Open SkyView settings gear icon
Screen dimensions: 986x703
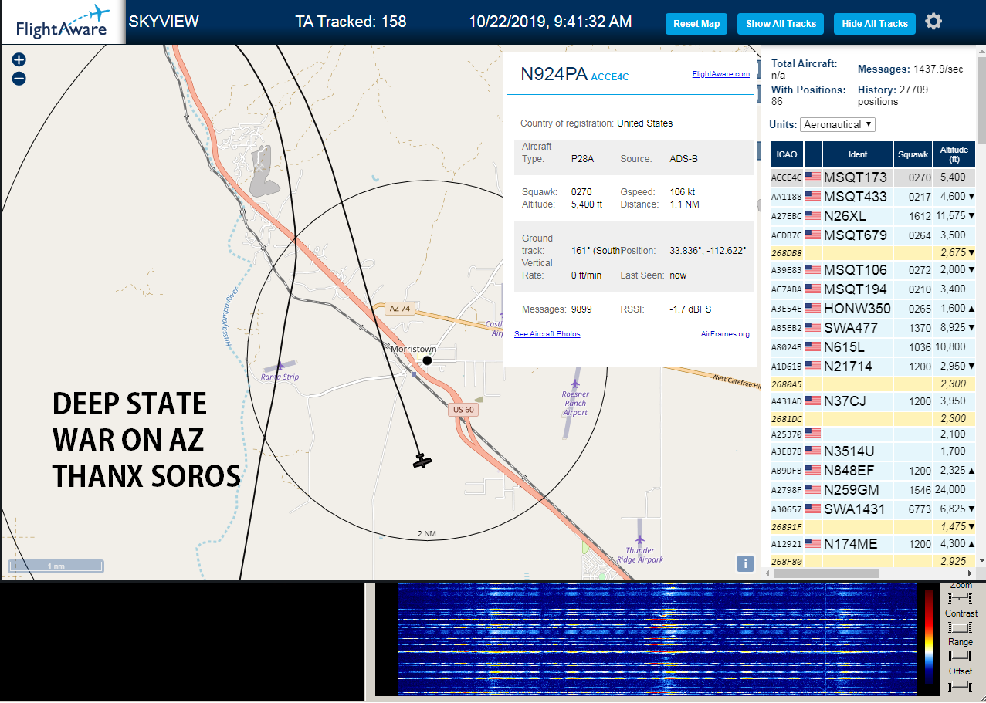pyautogui.click(x=933, y=22)
